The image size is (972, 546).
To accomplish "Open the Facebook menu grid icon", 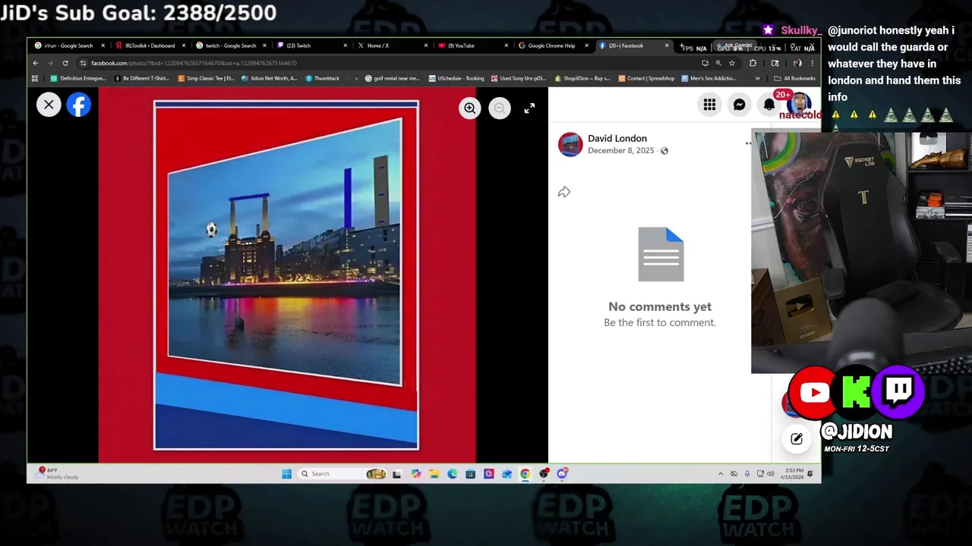I will 709,105.
